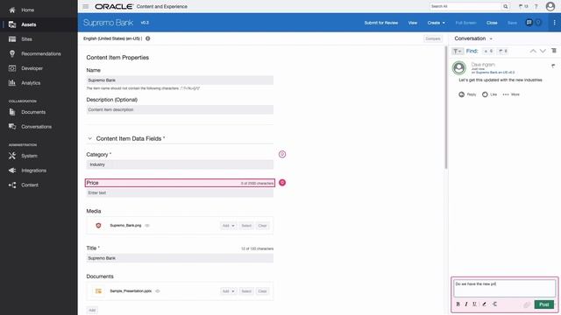Toggle the recommendations lightbulb icon
Image resolution: width=561 pixels, height=315 pixels.
click(x=538, y=23)
